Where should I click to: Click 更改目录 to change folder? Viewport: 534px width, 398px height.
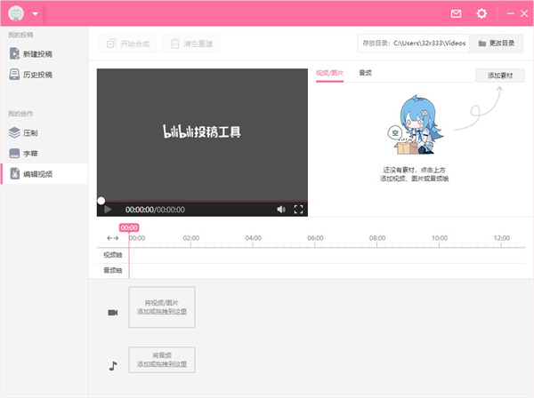[x=496, y=43]
